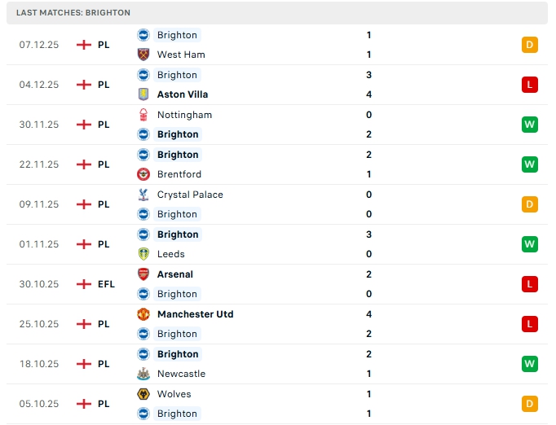Click the Wolves club crest

143,394
